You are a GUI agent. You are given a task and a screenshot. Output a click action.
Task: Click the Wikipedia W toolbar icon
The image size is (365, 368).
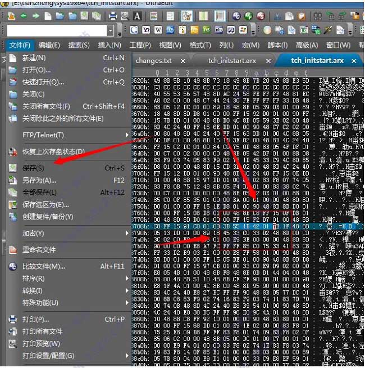pos(158,30)
